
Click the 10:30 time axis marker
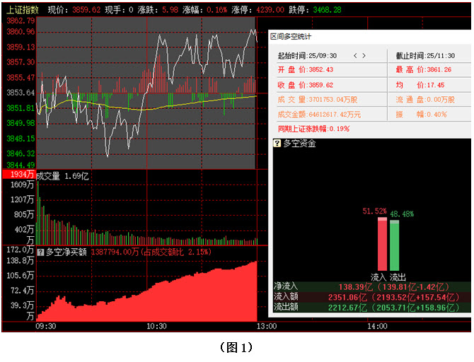156,326
